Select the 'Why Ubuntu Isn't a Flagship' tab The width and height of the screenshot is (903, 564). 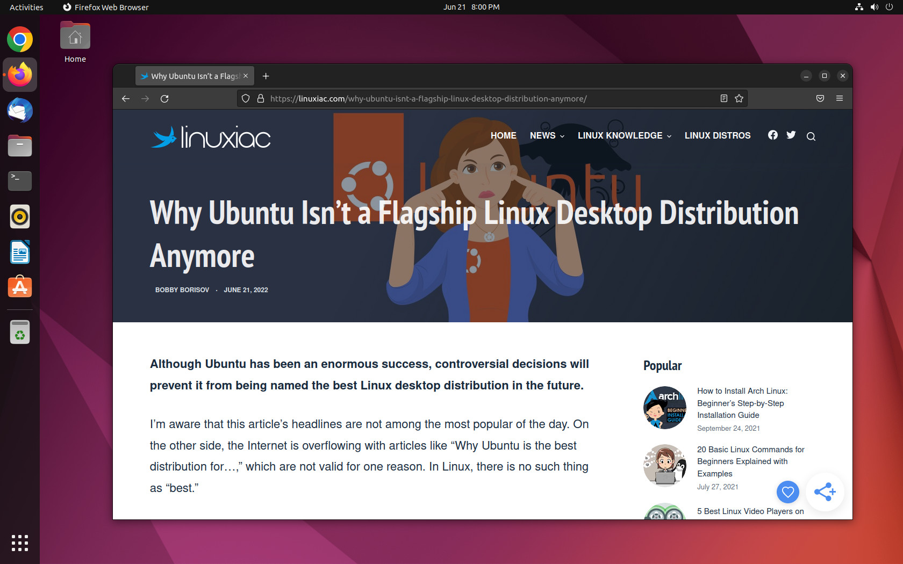click(x=195, y=76)
